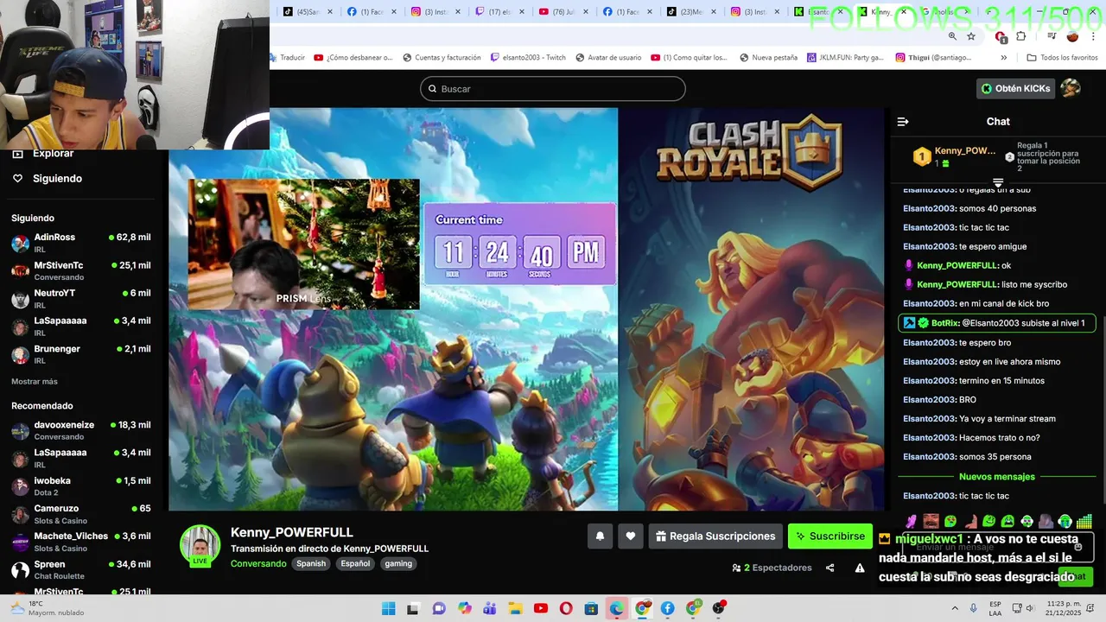This screenshot has width=1106, height=622.
Task: Click the Obtén KICKs button
Action: [x=1015, y=88]
